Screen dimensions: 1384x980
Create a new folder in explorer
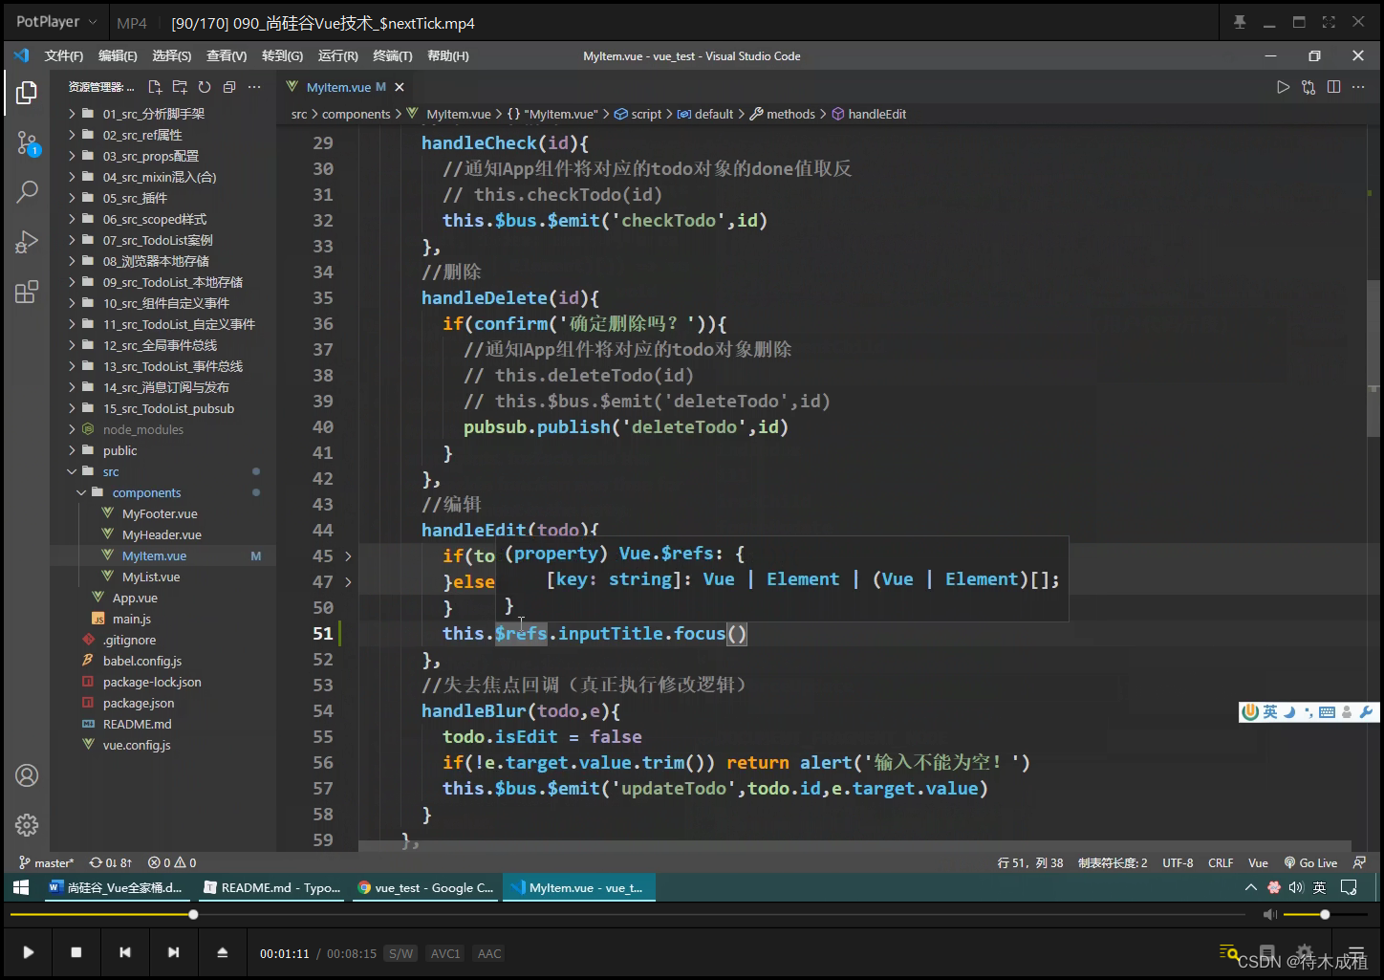pos(180,87)
